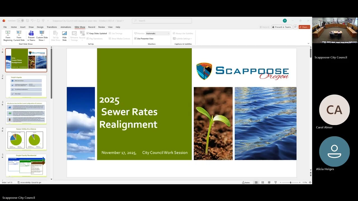Screen dimensions: 358x201
Task: Start Slide Show from status bar icon
Action: (x=275, y=182)
